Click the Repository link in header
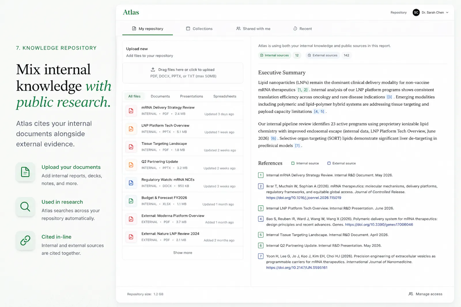The image size is (461, 307). point(398,12)
